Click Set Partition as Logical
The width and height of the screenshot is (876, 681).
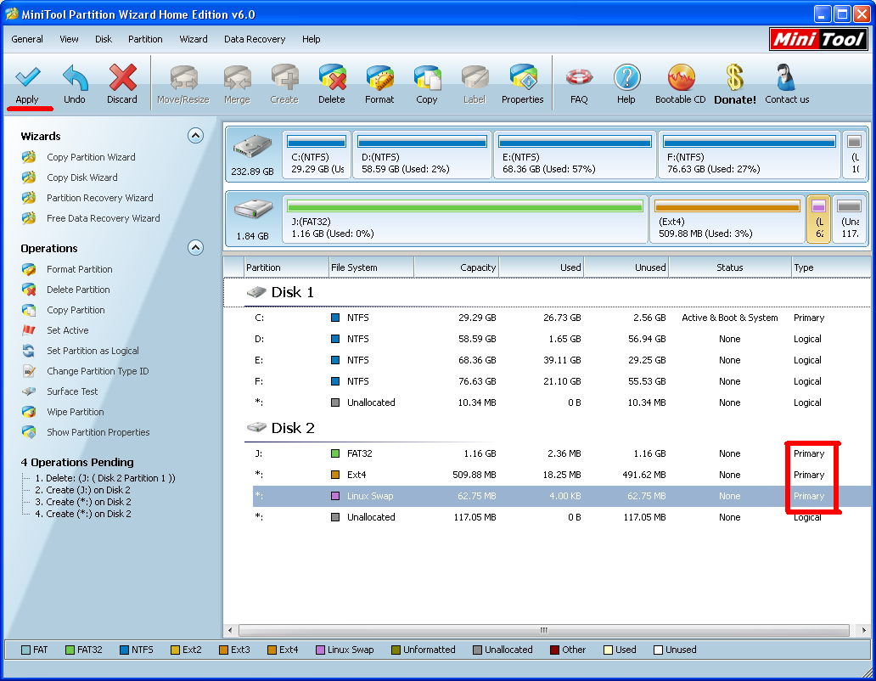click(93, 351)
